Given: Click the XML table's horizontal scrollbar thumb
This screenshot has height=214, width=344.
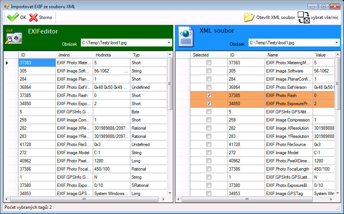Looking at the screenshot, I should pyautogui.click(x=247, y=200).
